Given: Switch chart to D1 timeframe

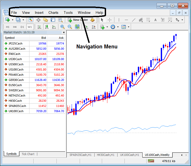Looking at the screenshot, I should click(22, 27).
